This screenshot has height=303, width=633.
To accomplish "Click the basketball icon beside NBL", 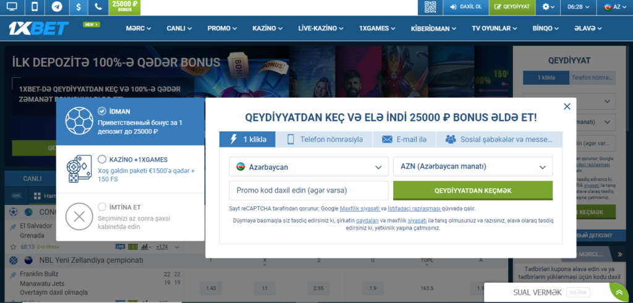I will pyautogui.click(x=13, y=260).
